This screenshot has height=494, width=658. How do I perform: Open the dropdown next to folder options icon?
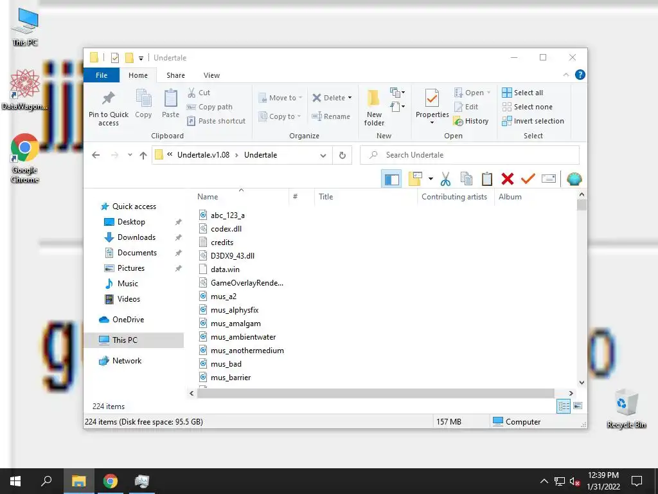click(431, 179)
